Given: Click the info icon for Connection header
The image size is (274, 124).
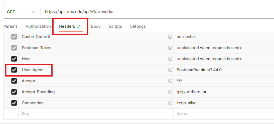Looking at the screenshot, I should click(170, 103).
